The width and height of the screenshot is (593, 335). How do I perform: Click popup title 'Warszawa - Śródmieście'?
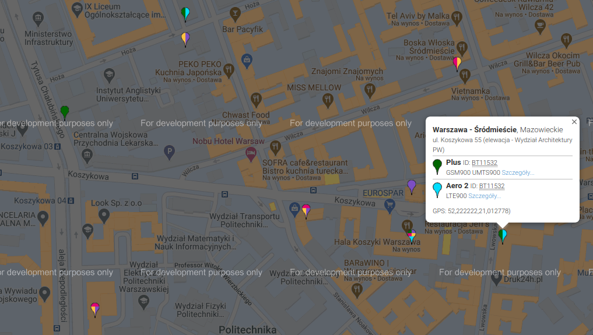(475, 129)
